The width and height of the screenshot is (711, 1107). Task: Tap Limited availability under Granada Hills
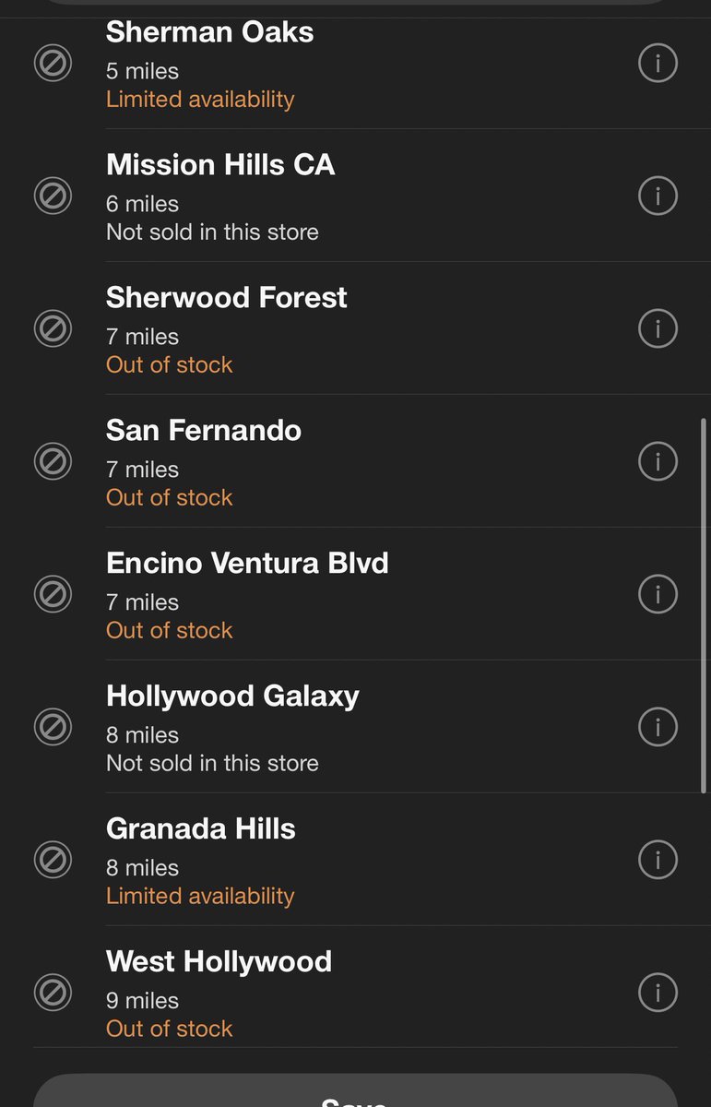[200, 896]
